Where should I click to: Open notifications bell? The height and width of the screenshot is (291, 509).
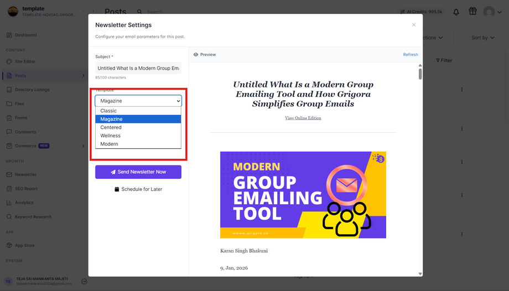pos(456,12)
